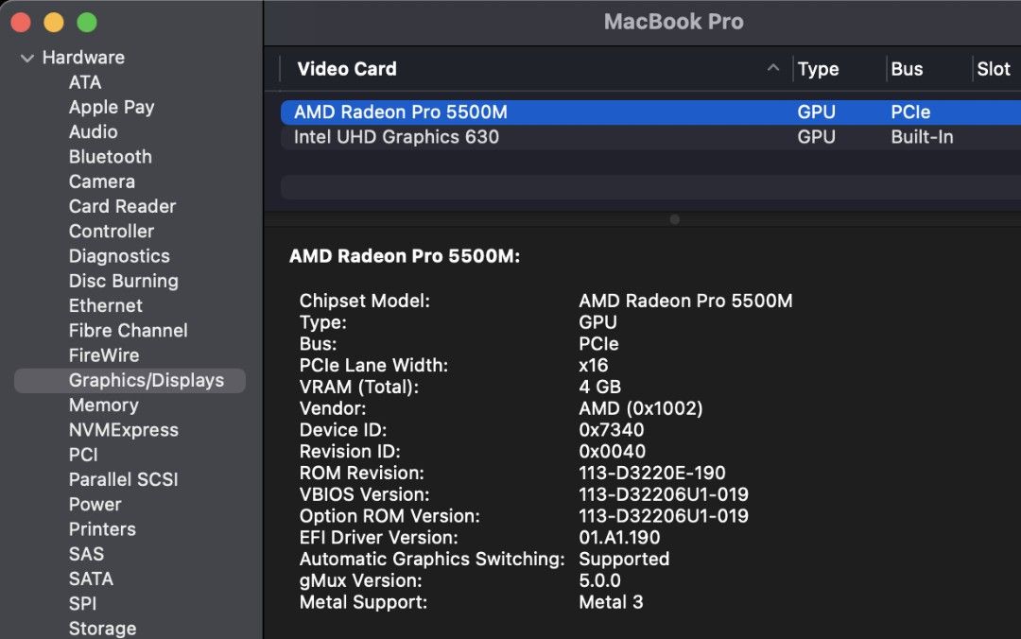The width and height of the screenshot is (1021, 639).
Task: Click the PCIe Lane Width value x16
Action: point(593,366)
